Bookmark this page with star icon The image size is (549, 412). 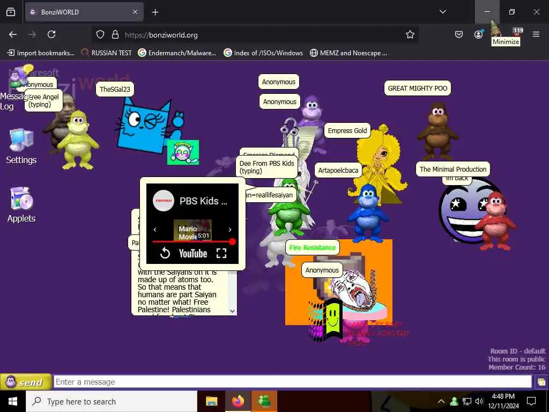[410, 34]
